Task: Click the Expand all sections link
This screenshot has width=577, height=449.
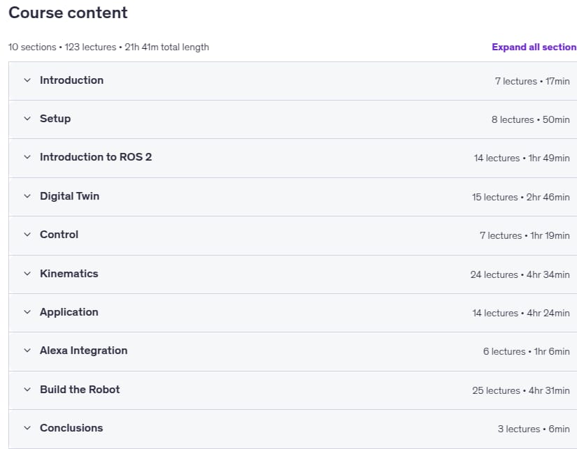Action: click(534, 47)
